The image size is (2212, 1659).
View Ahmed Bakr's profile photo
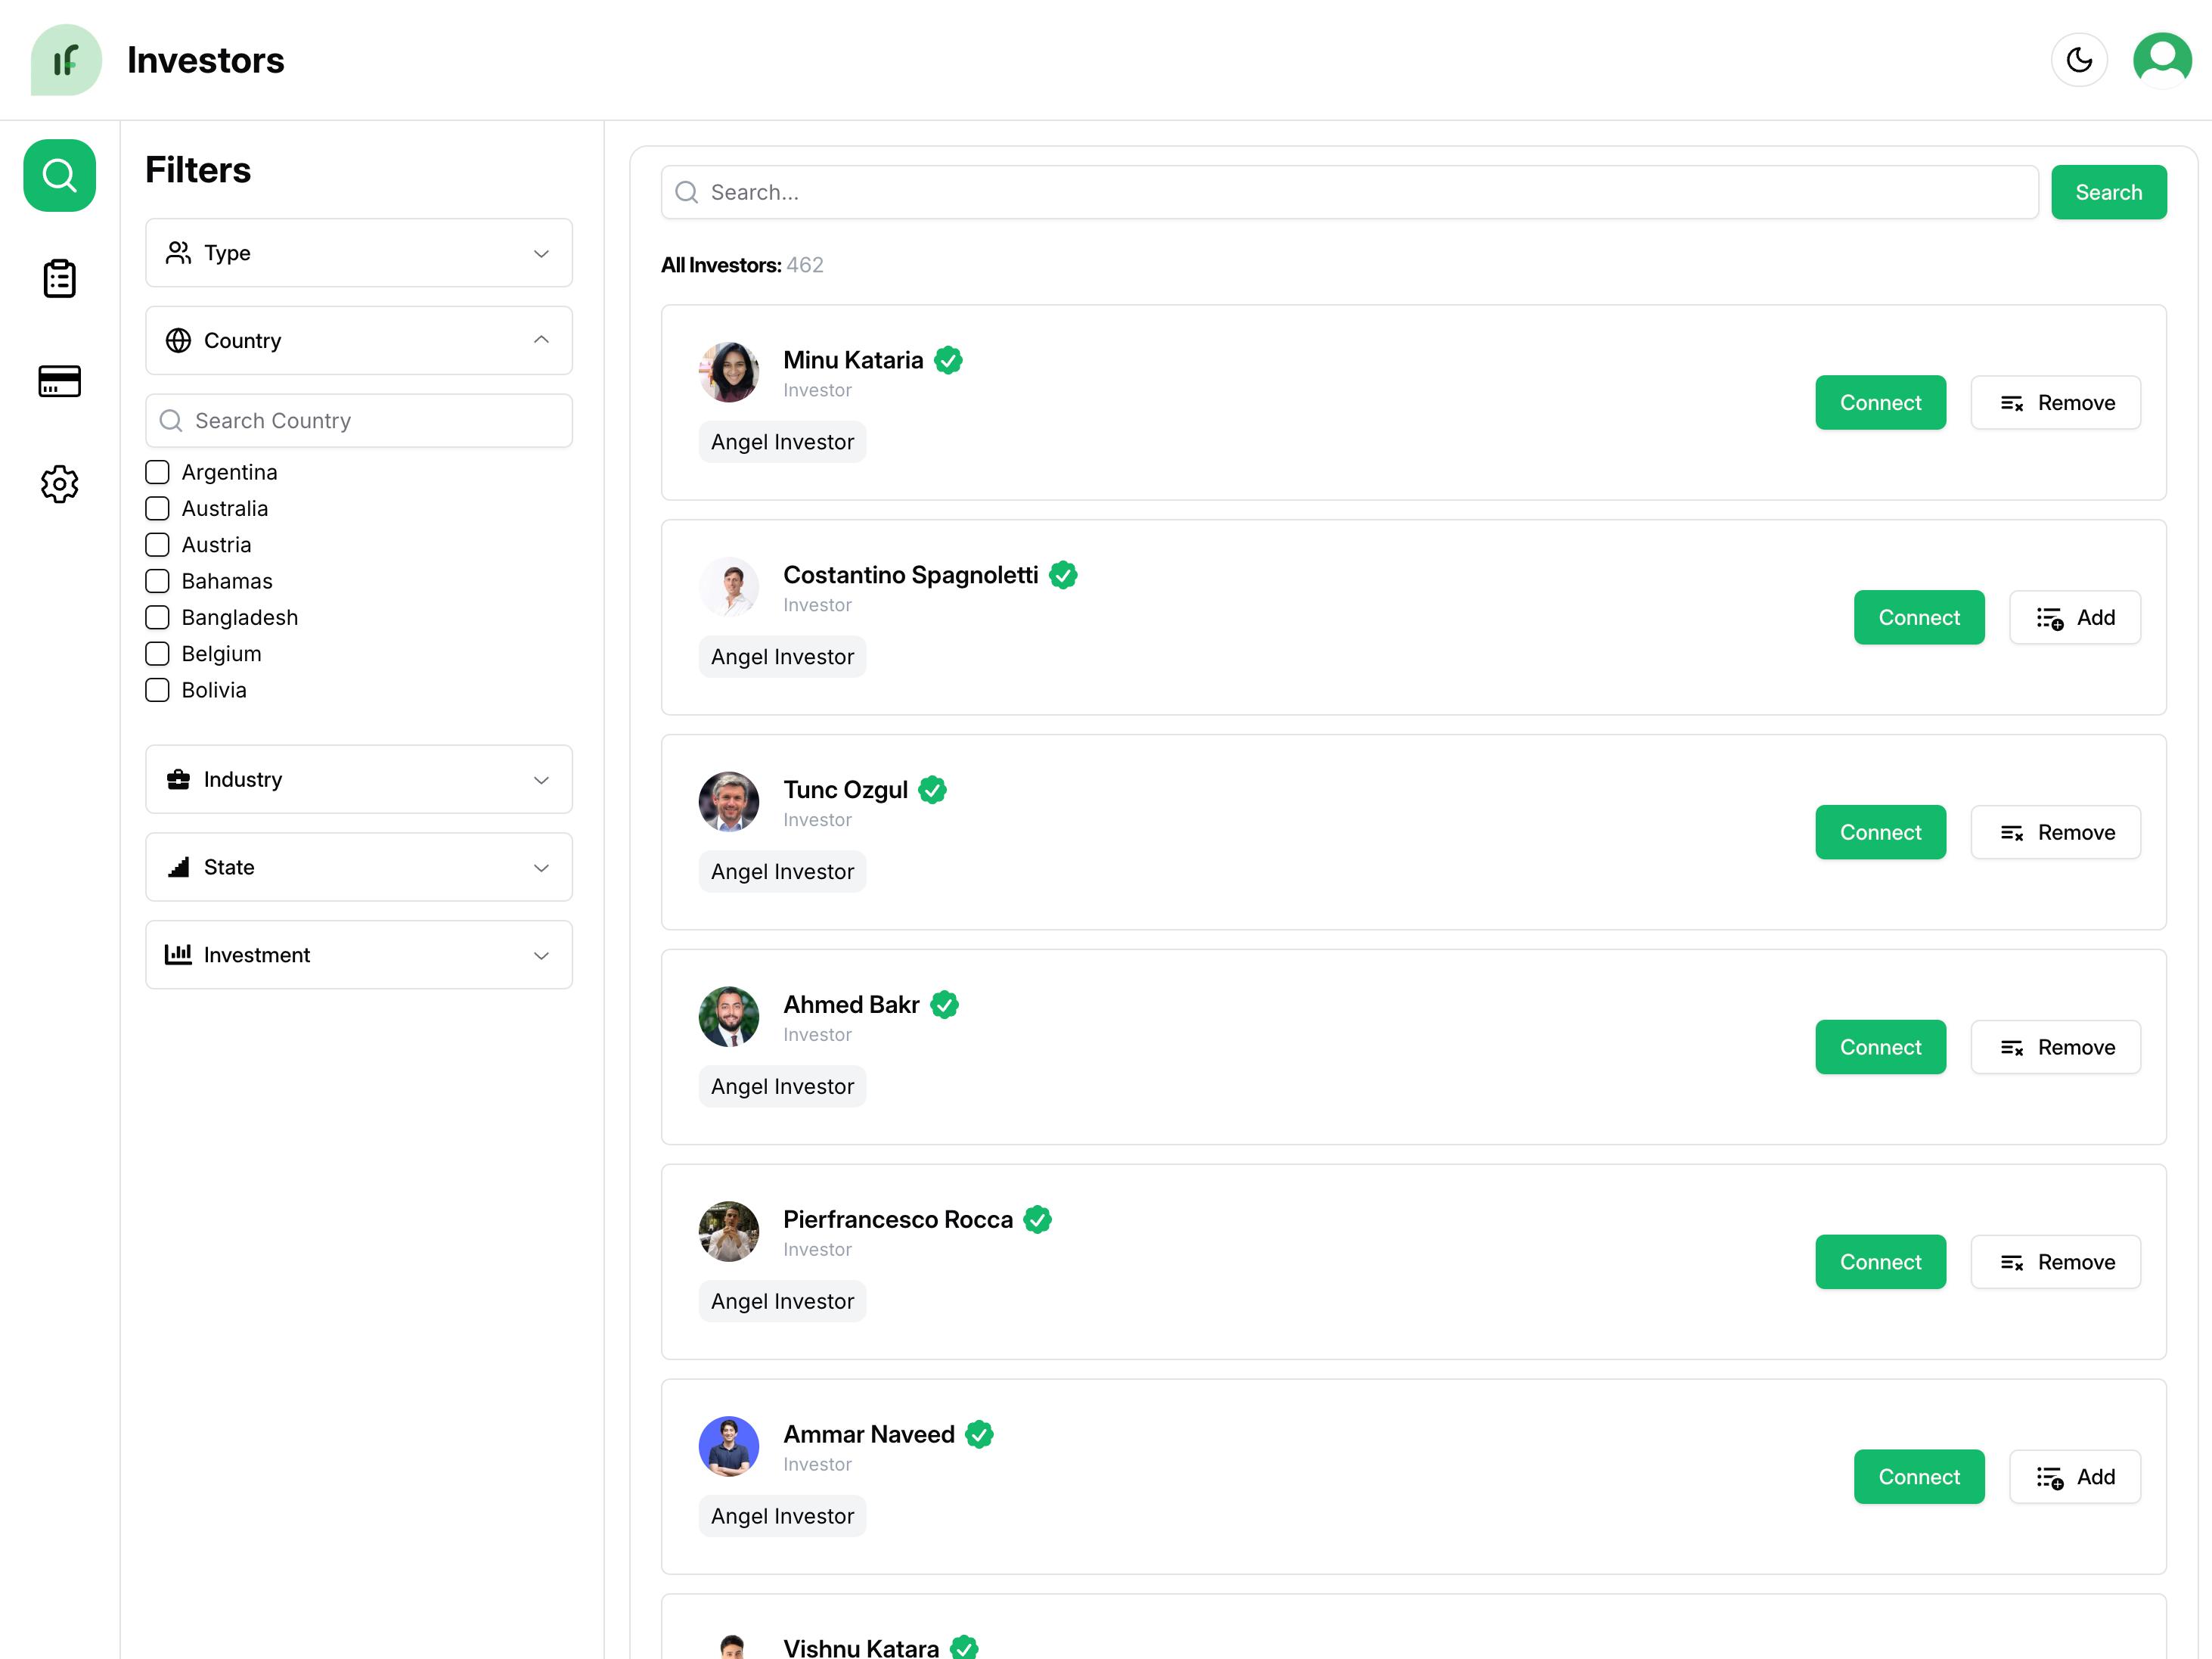[728, 1017]
